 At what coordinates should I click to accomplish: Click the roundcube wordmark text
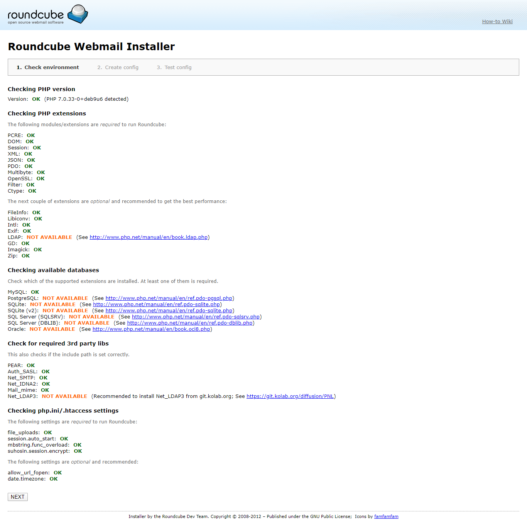coord(35,15)
